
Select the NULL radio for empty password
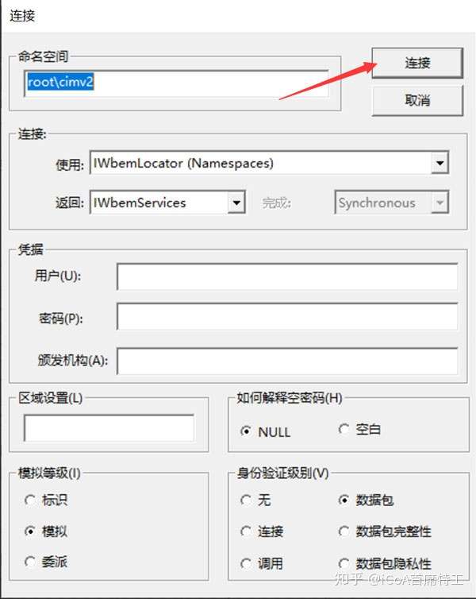pos(246,431)
